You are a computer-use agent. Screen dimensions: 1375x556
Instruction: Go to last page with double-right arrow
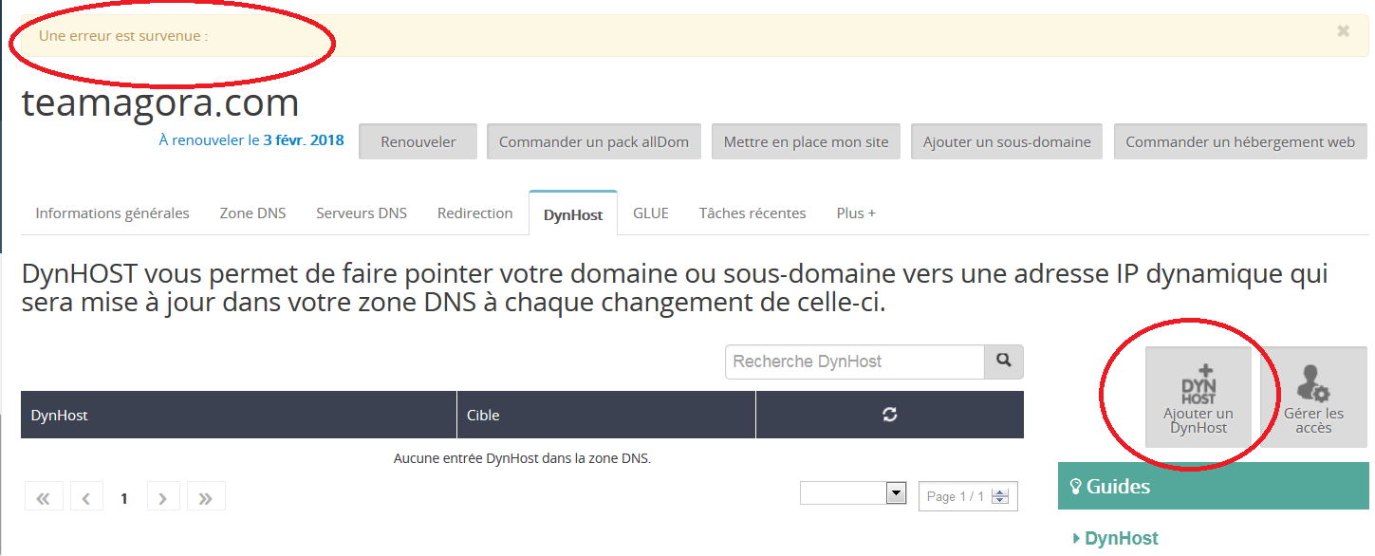(206, 497)
